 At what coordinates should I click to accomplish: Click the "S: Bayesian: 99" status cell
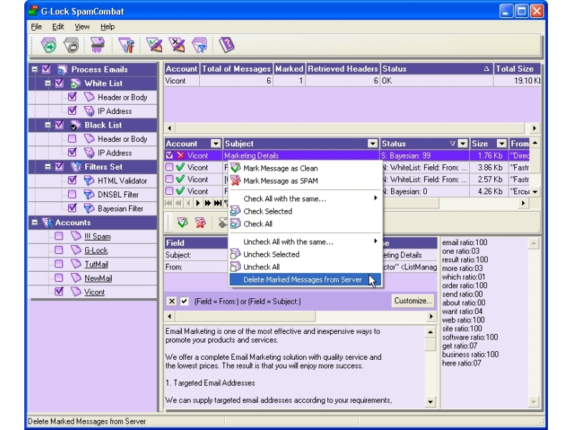(x=425, y=156)
